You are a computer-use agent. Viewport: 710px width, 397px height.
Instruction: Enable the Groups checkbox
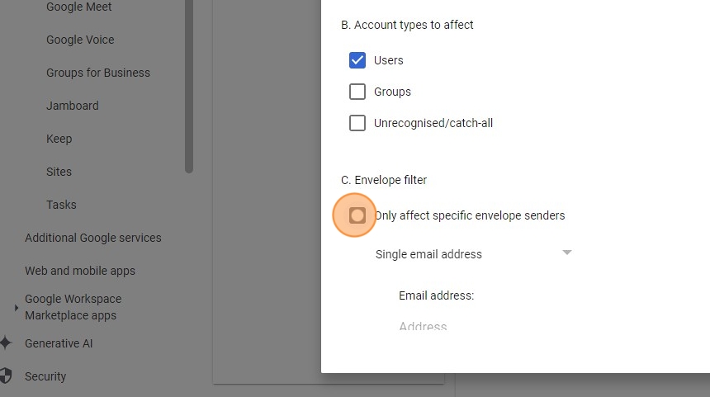(357, 92)
